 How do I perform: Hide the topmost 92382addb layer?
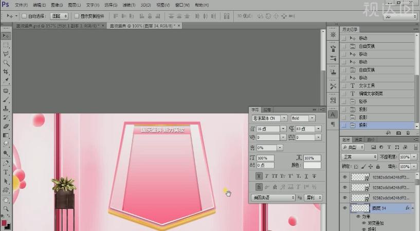click(x=345, y=177)
